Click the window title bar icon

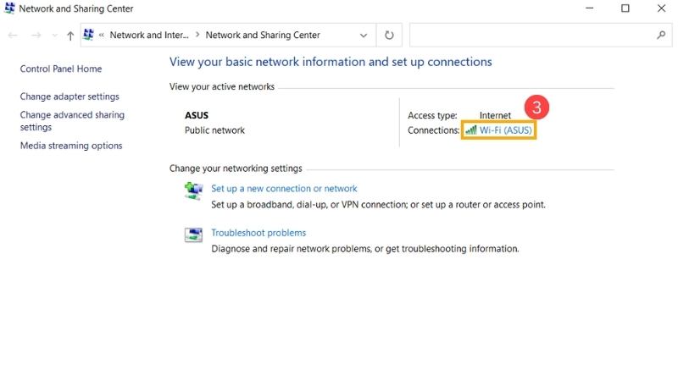click(x=9, y=8)
